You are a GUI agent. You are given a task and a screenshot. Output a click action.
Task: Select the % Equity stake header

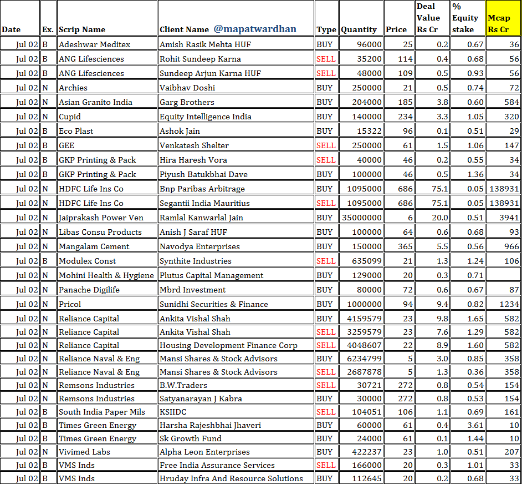pyautogui.click(x=468, y=18)
